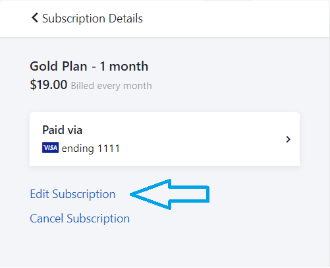Click the 1111 card digits
330x268 pixels.
click(109, 149)
